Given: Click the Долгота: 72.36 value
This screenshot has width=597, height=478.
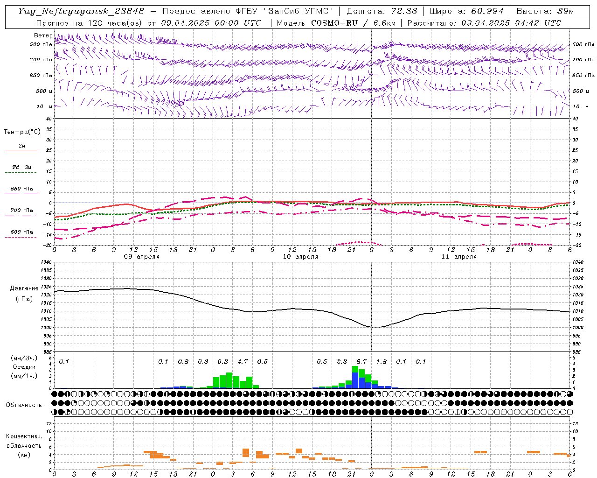Looking at the screenshot, I should tap(382, 11).
